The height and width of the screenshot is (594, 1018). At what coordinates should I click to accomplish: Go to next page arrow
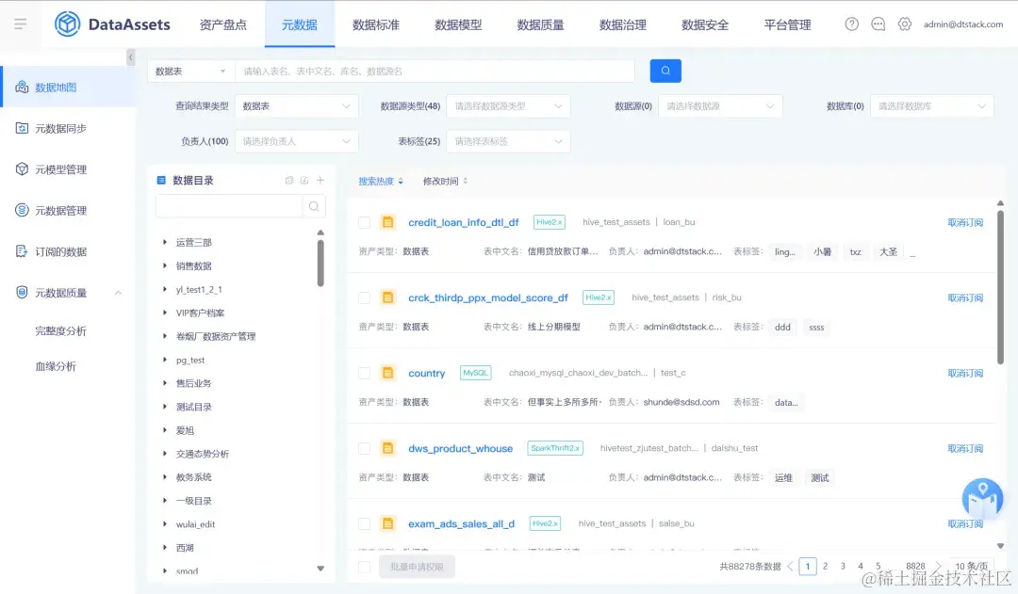[x=938, y=566]
